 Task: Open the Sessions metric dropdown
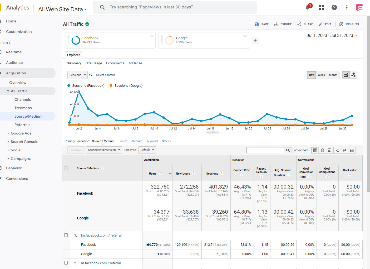pos(77,75)
